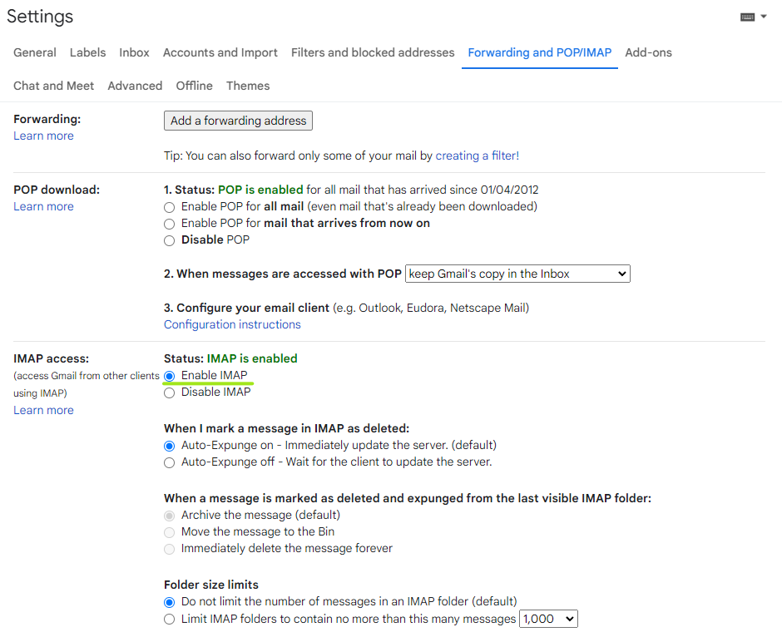Expand the 1,000 messages limit dropdown
This screenshot has height=632, width=782.
point(548,619)
